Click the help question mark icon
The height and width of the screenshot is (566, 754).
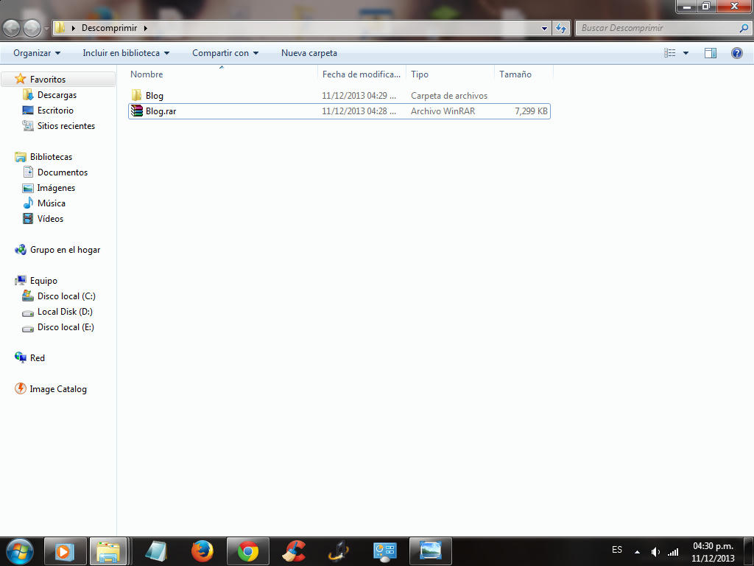[x=736, y=53]
